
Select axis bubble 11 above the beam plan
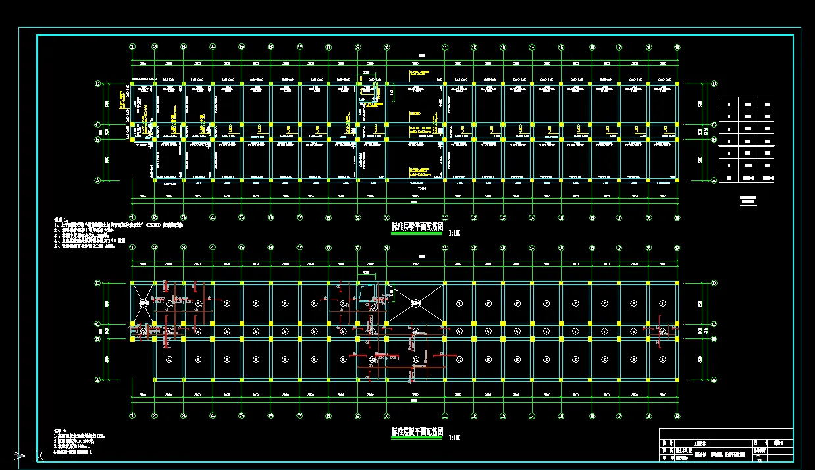tap(445, 47)
